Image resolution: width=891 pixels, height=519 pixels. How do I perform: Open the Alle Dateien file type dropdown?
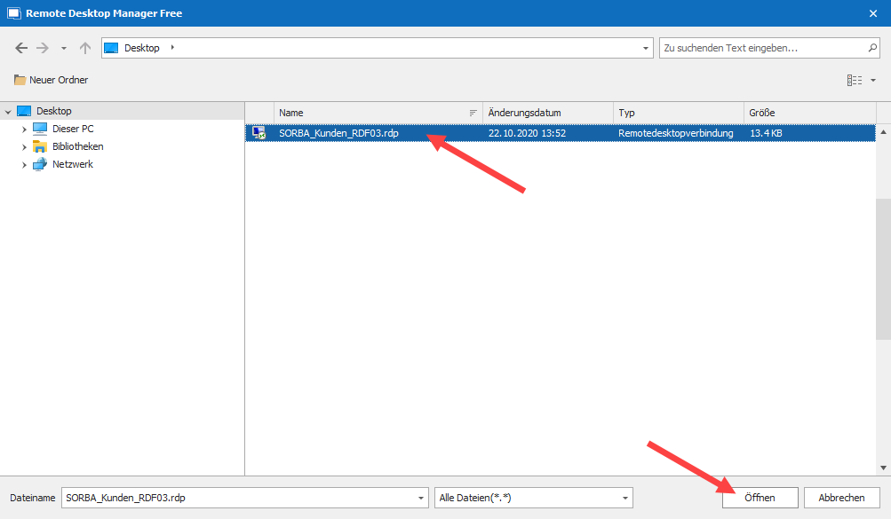[x=533, y=498]
